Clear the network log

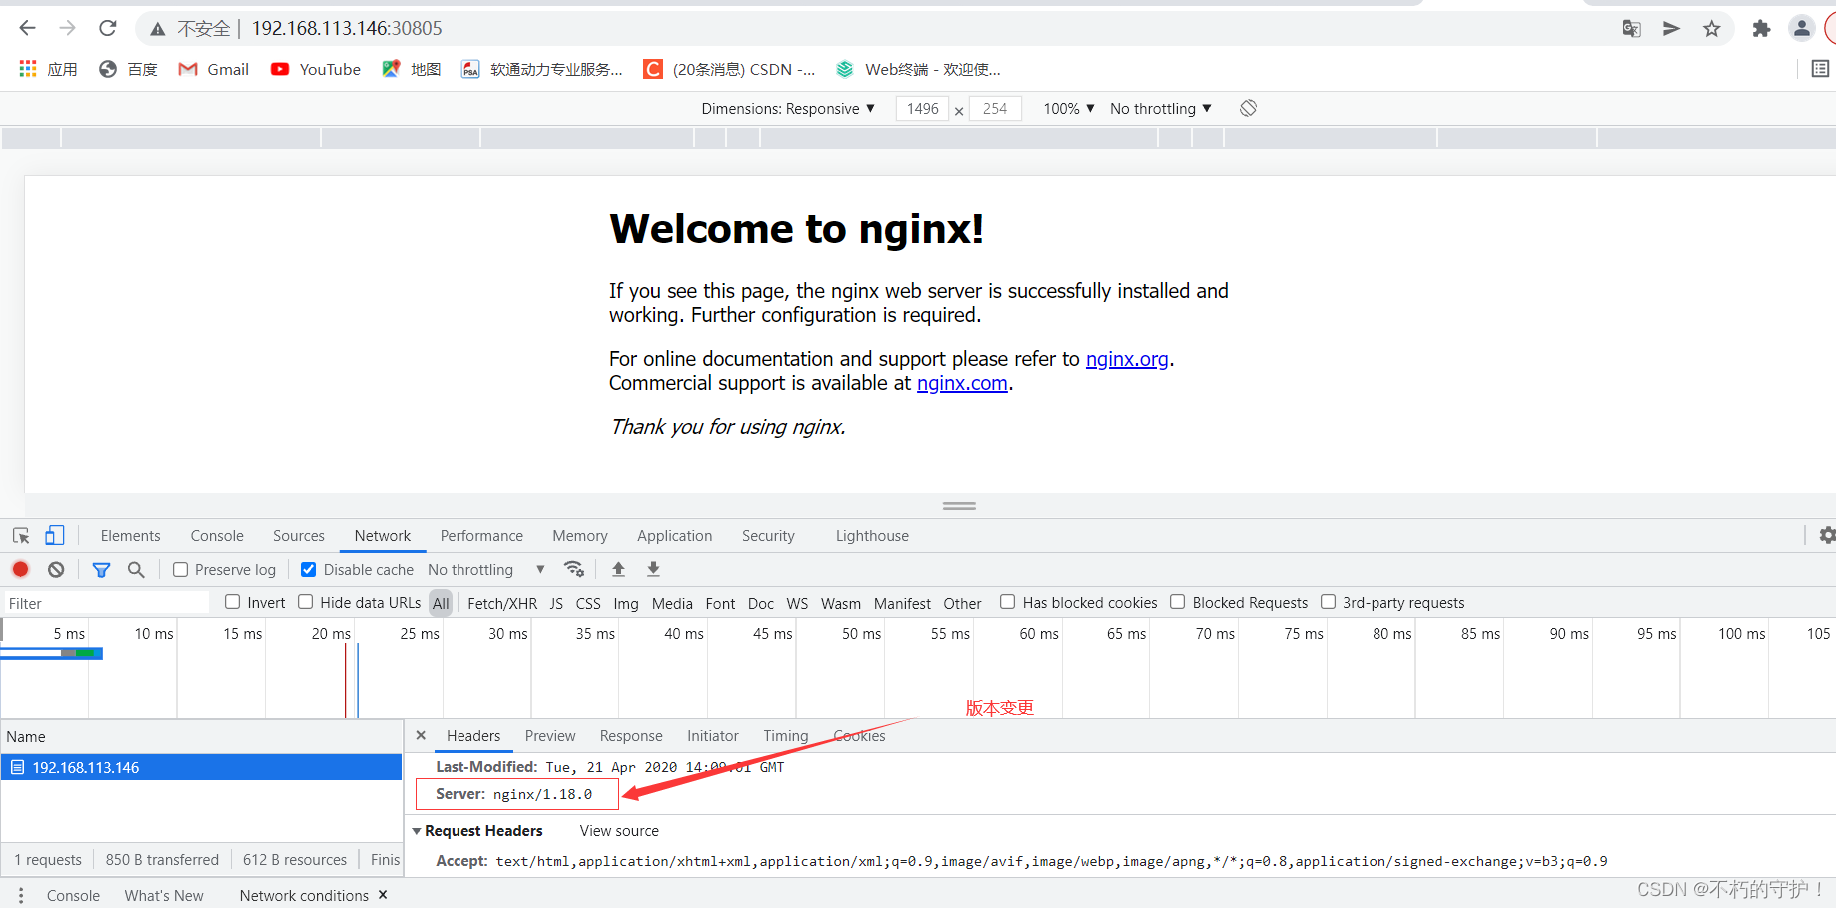pyautogui.click(x=56, y=569)
